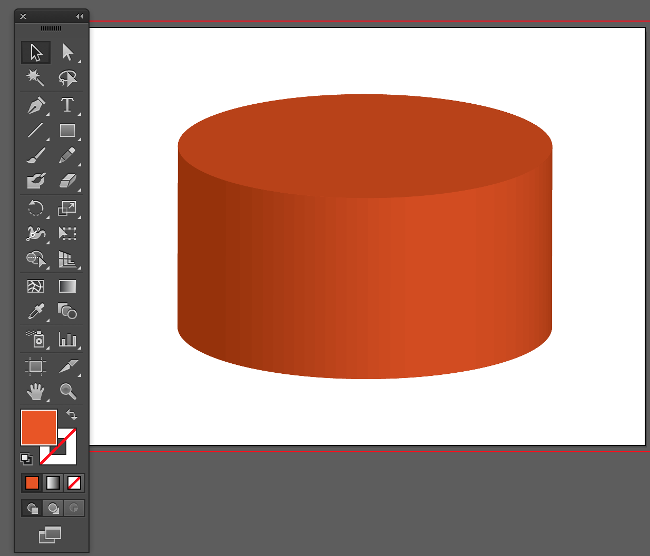This screenshot has height=556, width=650.
Task: Activate the Perspective Grid tool
Action: pos(67,259)
